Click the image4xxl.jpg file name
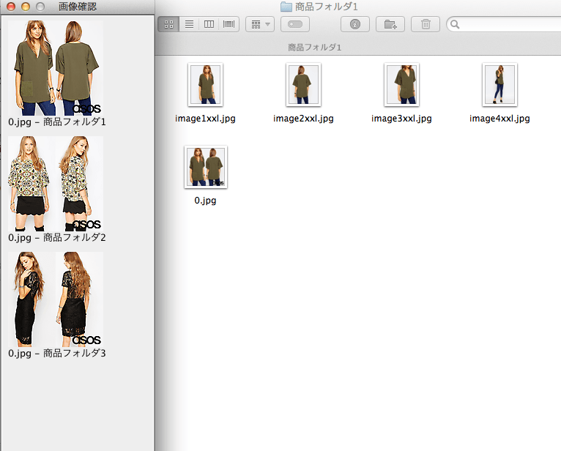 [499, 119]
